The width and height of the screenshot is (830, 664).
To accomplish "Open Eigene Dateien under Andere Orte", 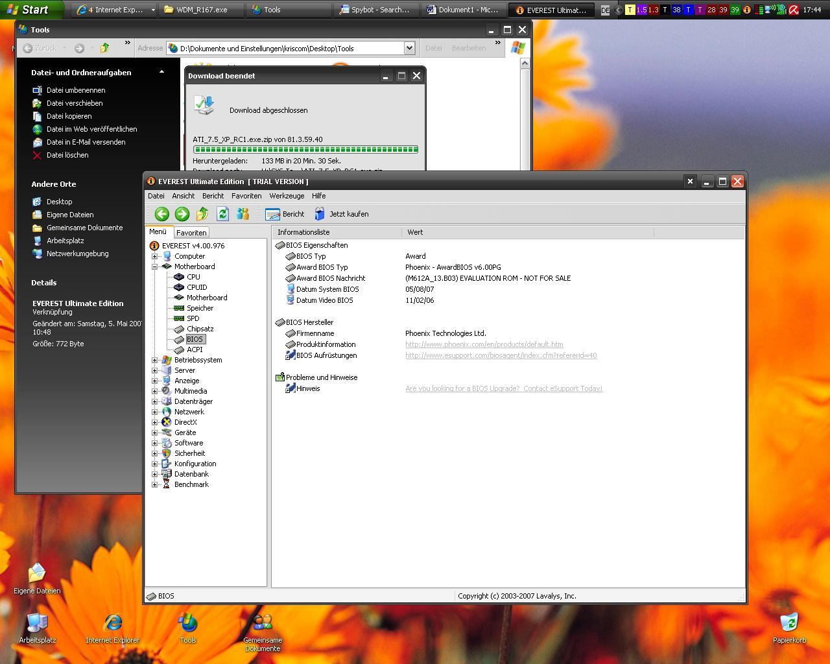I will (70, 215).
